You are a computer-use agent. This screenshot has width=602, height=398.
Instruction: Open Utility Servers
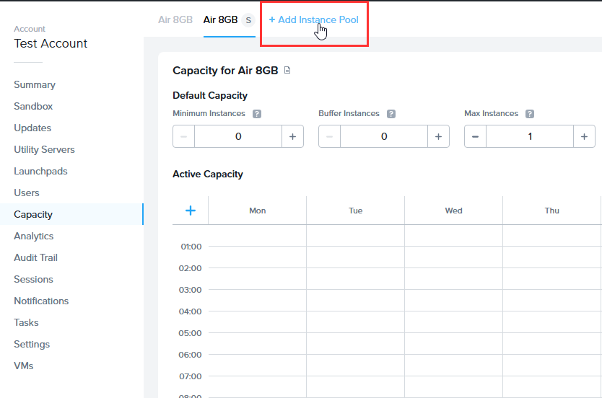click(x=44, y=149)
